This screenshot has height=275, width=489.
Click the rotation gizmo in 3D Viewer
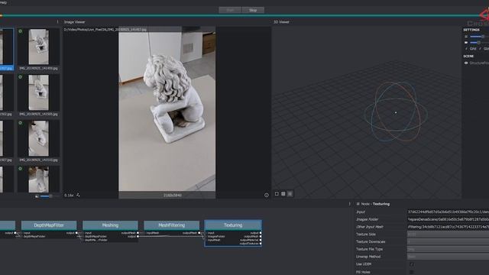point(396,112)
